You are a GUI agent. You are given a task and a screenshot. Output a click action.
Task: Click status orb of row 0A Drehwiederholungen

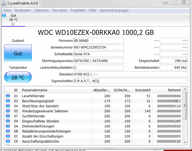[8, 126]
